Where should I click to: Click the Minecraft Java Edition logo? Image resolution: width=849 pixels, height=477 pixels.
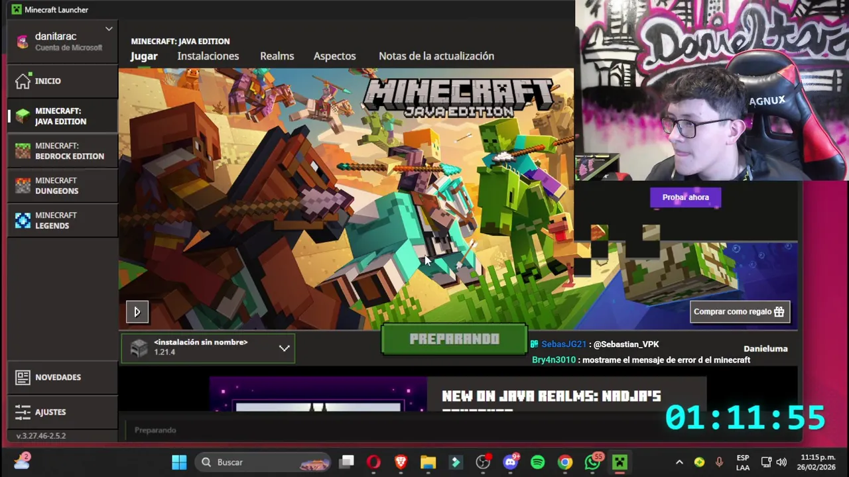point(458,98)
